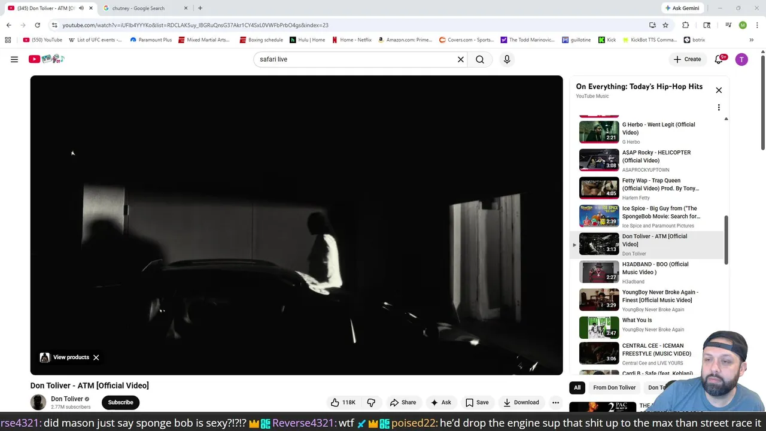Open guillotine bookmark
The width and height of the screenshot is (766, 431).
(x=577, y=40)
